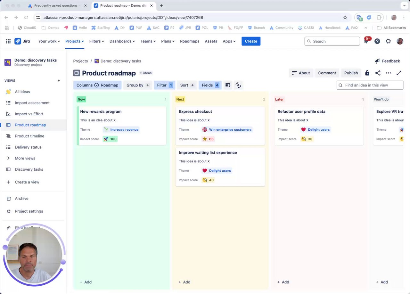Click the Publish button
The height and width of the screenshot is (294, 410).
(351, 73)
